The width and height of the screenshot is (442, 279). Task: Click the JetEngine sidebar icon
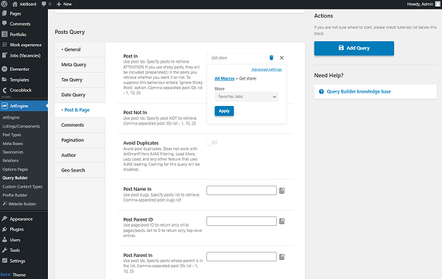4,106
